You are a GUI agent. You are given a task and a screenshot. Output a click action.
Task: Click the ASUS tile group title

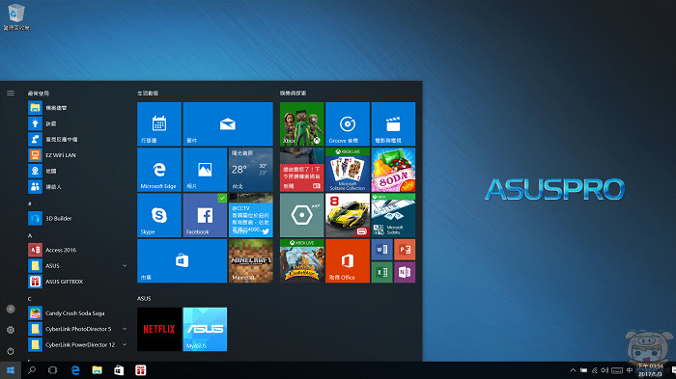(x=144, y=298)
